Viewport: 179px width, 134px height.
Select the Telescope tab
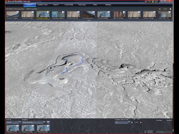point(82,5)
